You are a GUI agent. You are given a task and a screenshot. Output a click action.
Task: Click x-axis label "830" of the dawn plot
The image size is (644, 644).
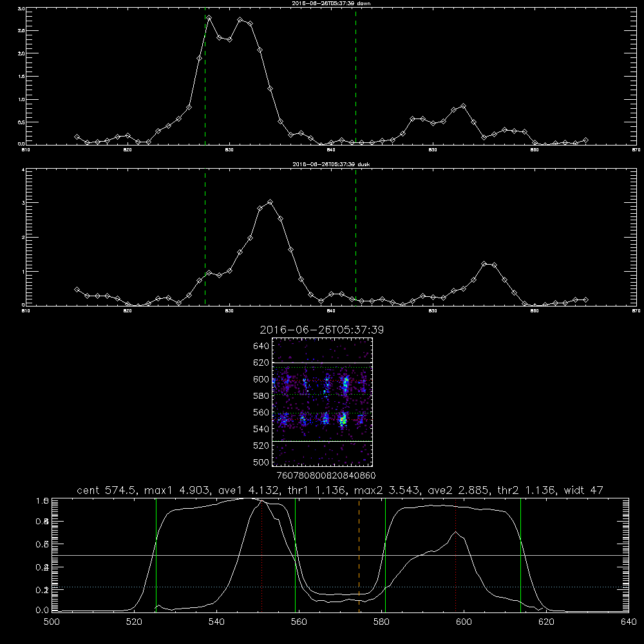click(x=229, y=150)
